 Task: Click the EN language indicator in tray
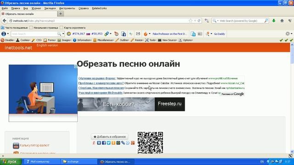tap(262, 162)
